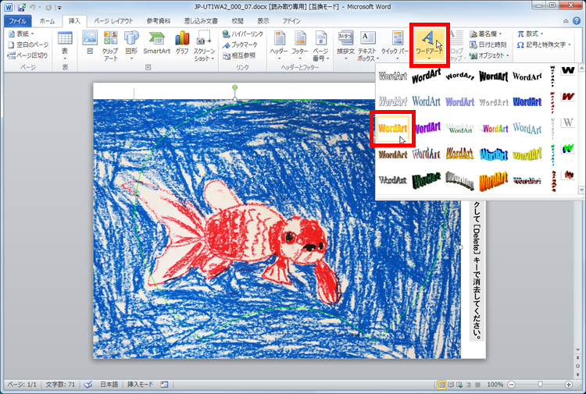Switch to Full Screen Reading view

click(x=451, y=385)
